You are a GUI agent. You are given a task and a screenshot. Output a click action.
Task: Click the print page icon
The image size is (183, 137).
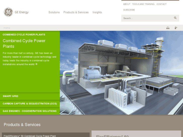(x=168, y=28)
